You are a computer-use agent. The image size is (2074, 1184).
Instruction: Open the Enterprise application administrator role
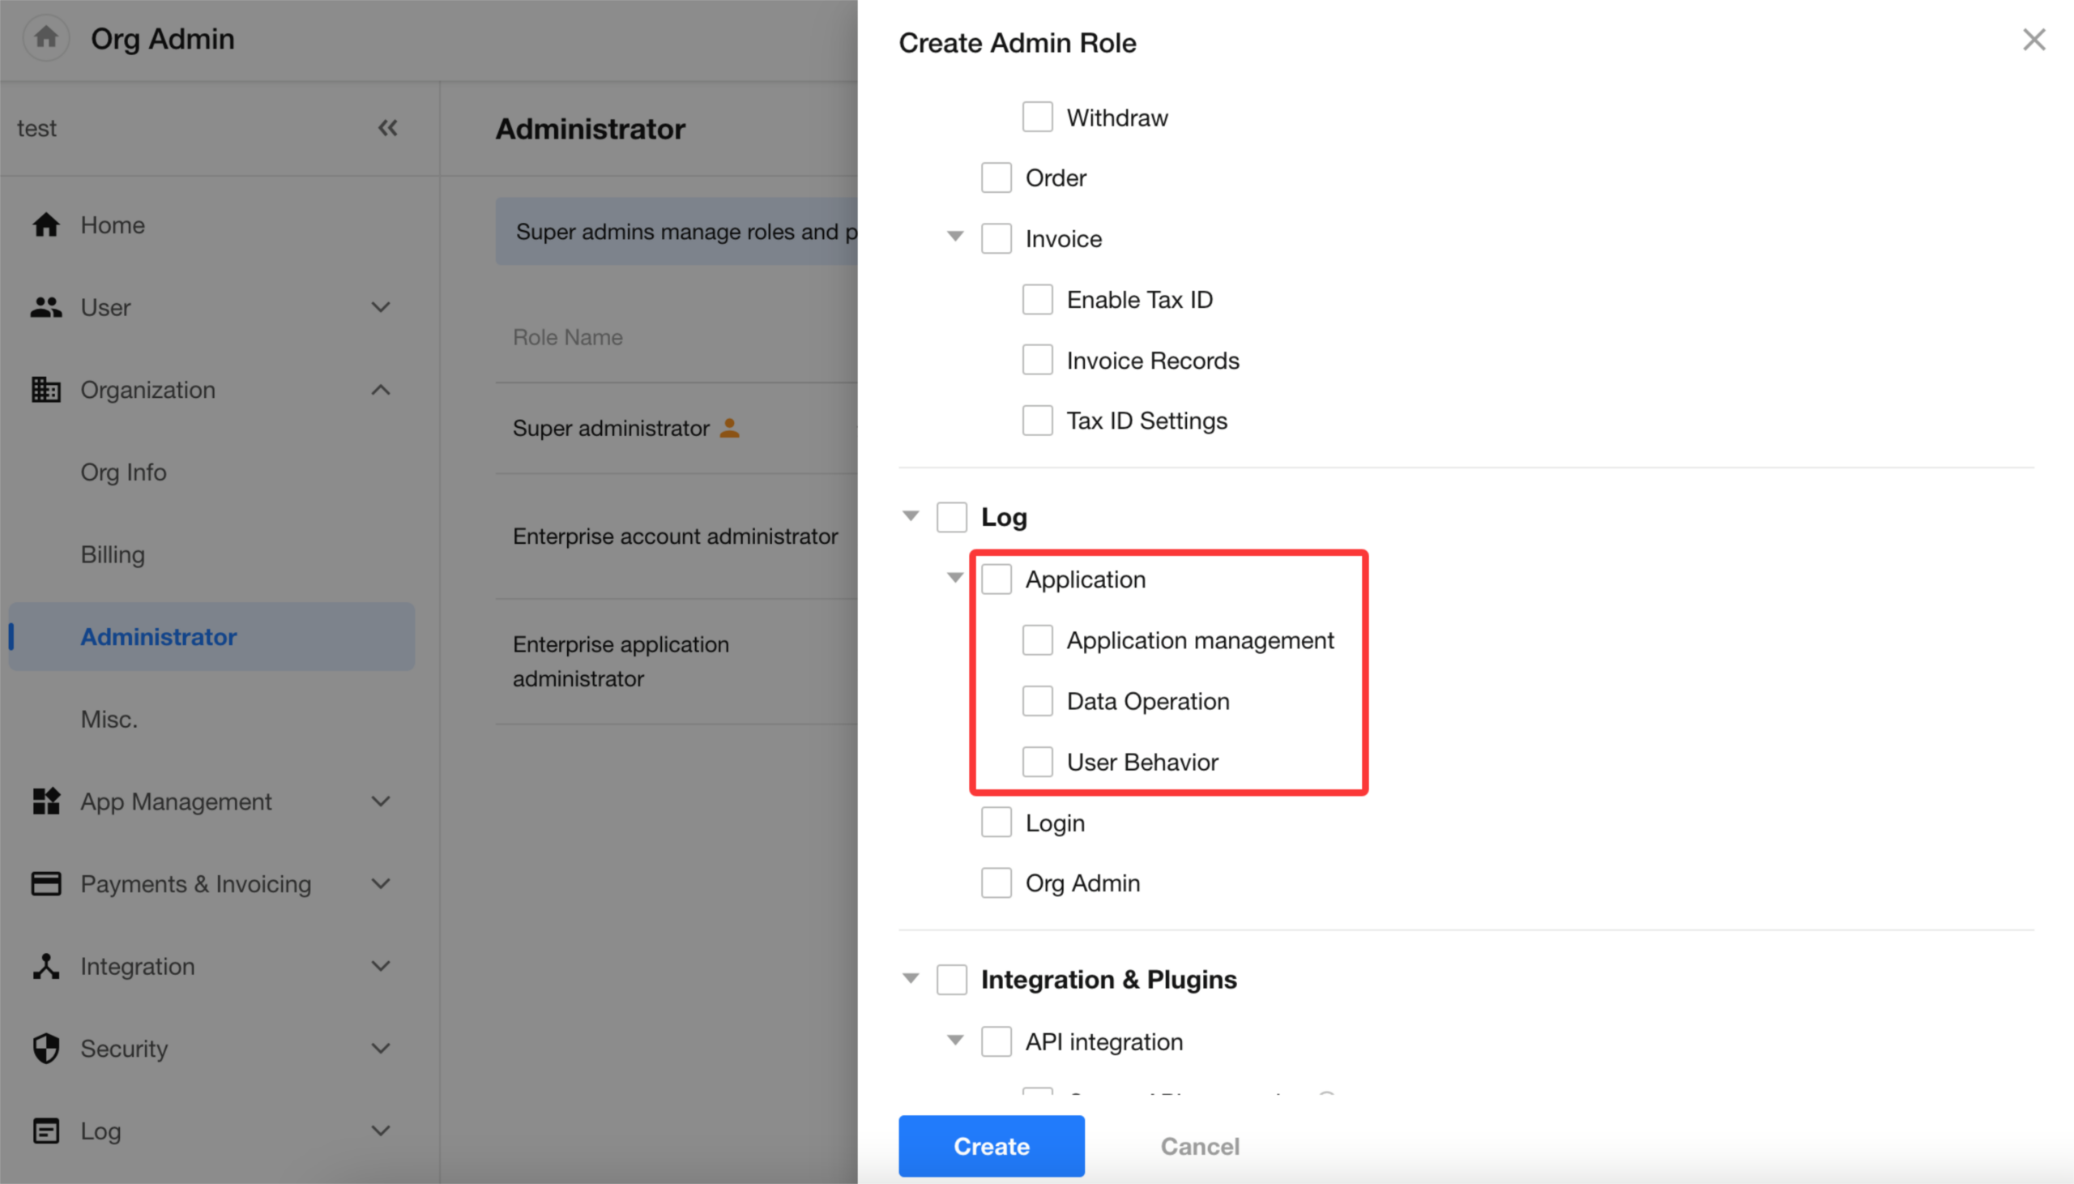621,661
